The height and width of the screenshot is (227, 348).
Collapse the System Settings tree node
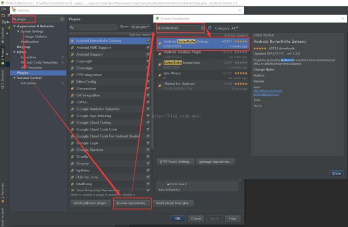18,32
